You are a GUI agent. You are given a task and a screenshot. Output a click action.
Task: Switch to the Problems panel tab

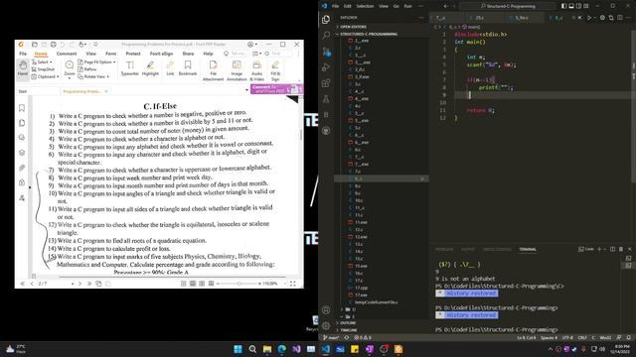click(x=444, y=249)
